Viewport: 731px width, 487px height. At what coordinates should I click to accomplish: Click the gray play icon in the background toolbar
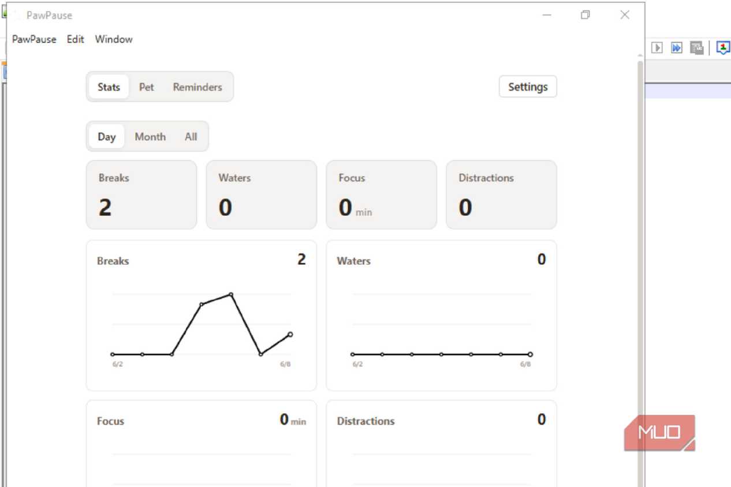657,47
